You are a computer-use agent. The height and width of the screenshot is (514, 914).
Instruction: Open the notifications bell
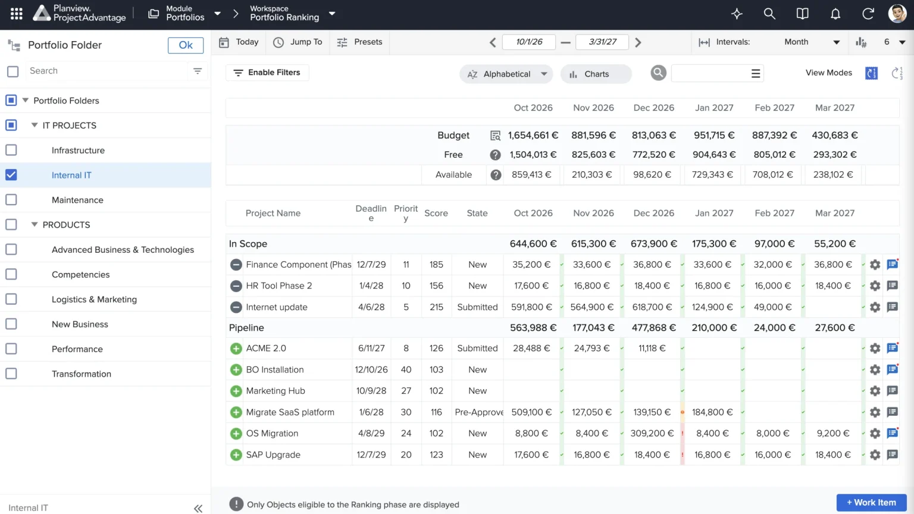click(x=835, y=14)
